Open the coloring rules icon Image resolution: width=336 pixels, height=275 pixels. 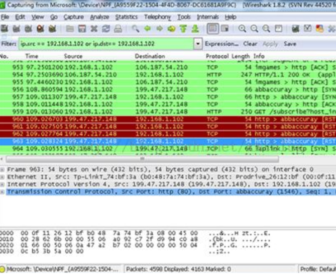[320, 29]
